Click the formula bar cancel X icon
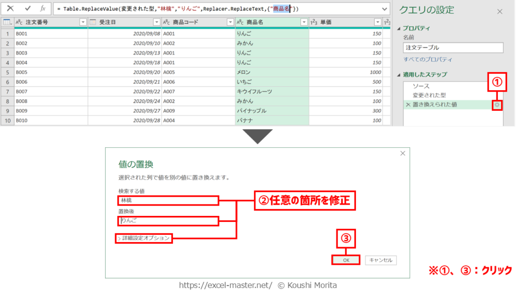 coord(10,9)
